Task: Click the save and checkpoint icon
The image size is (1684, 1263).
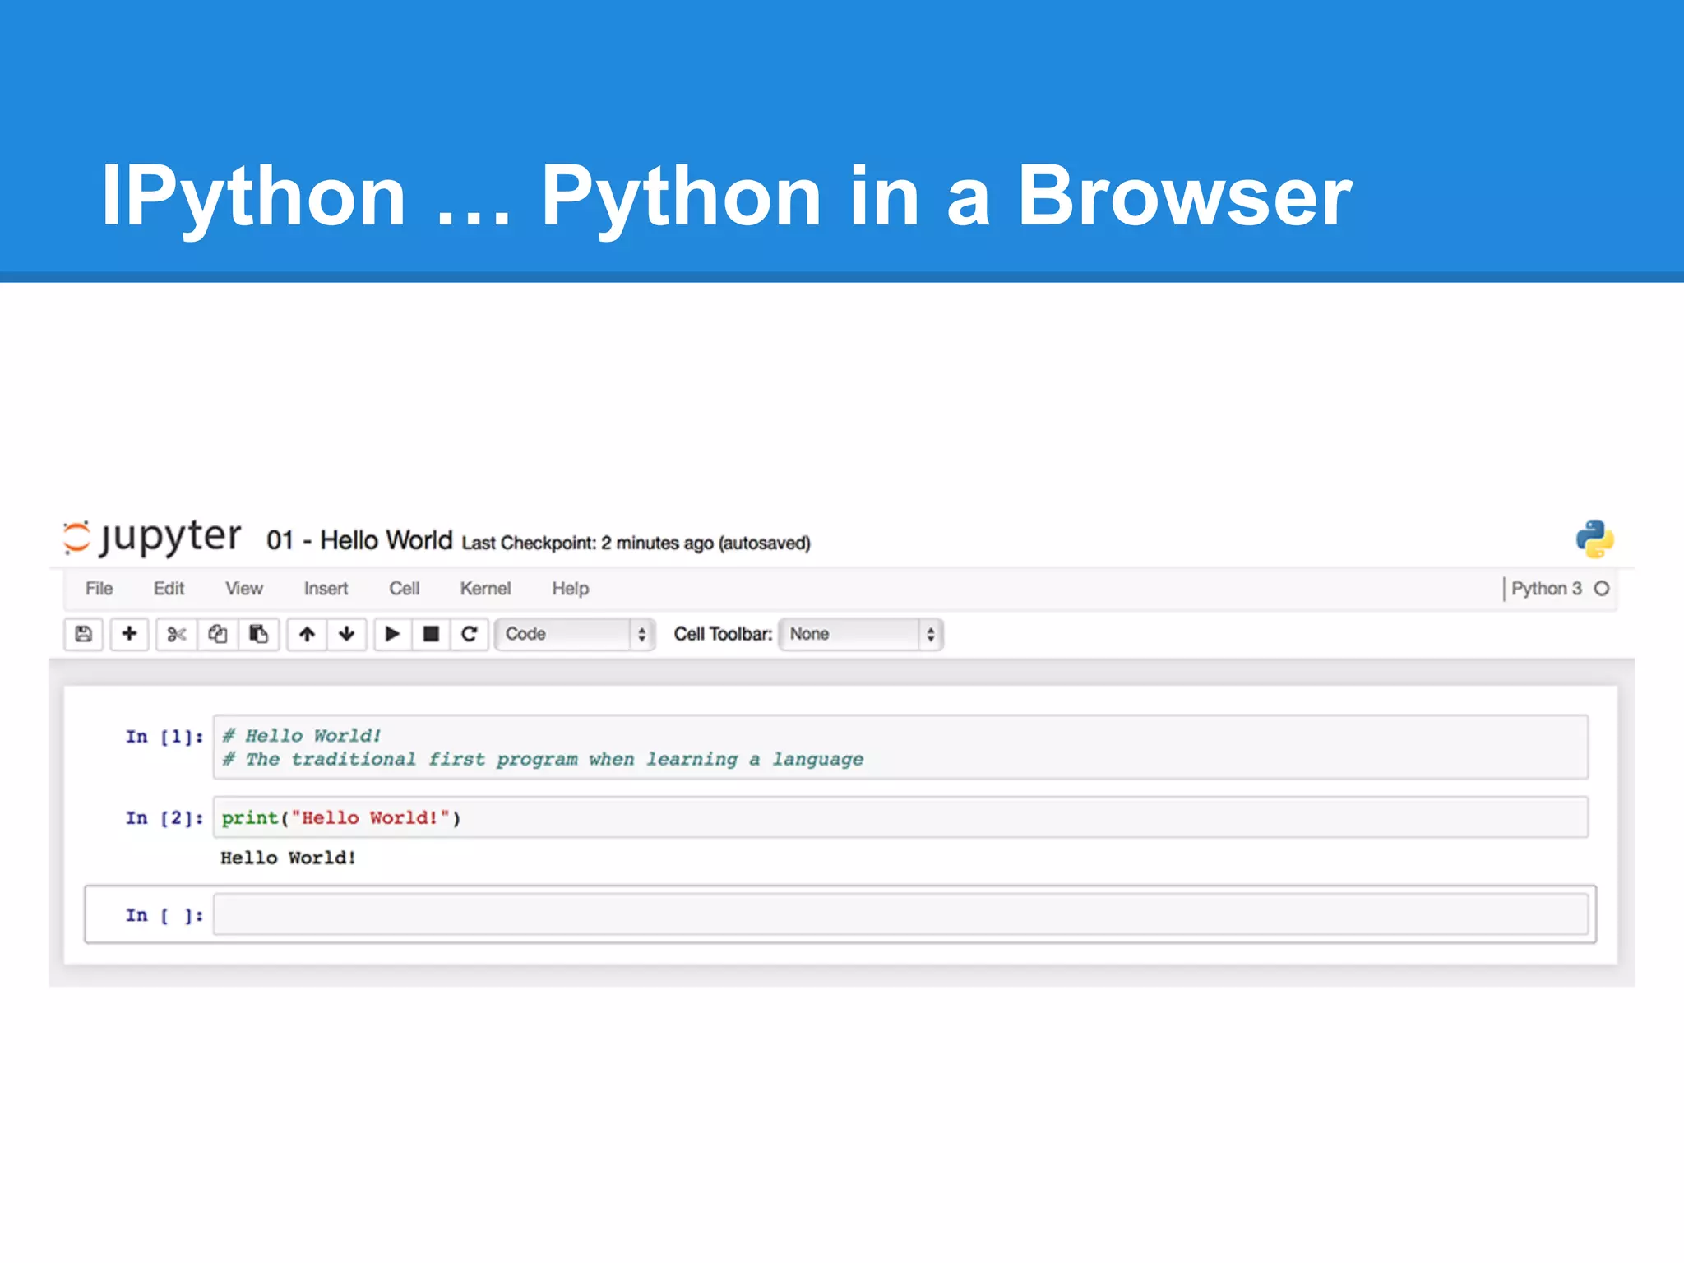Action: [83, 634]
